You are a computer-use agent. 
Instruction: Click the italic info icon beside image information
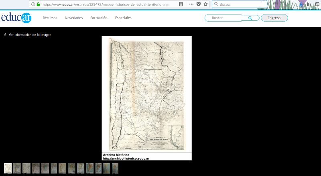coord(5,35)
